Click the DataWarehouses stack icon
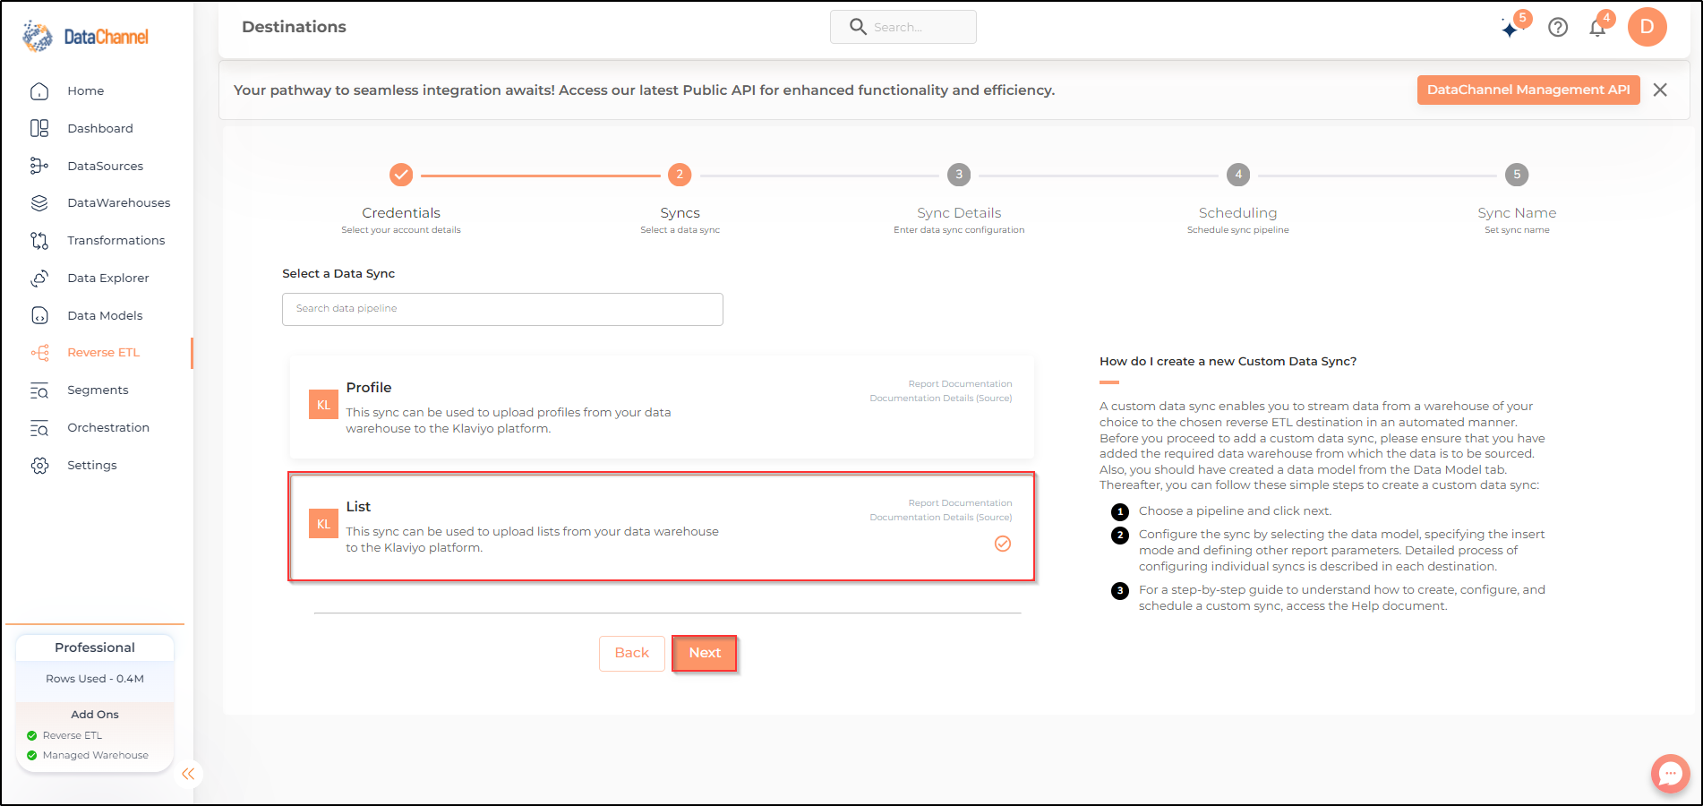This screenshot has width=1703, height=806. 39,203
